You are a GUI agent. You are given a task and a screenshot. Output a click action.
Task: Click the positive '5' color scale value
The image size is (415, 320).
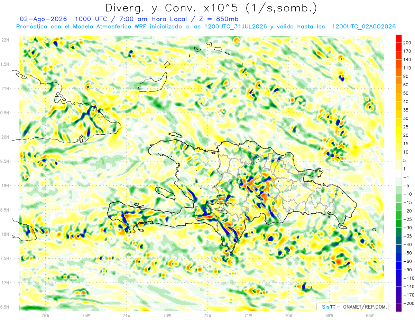point(405,161)
